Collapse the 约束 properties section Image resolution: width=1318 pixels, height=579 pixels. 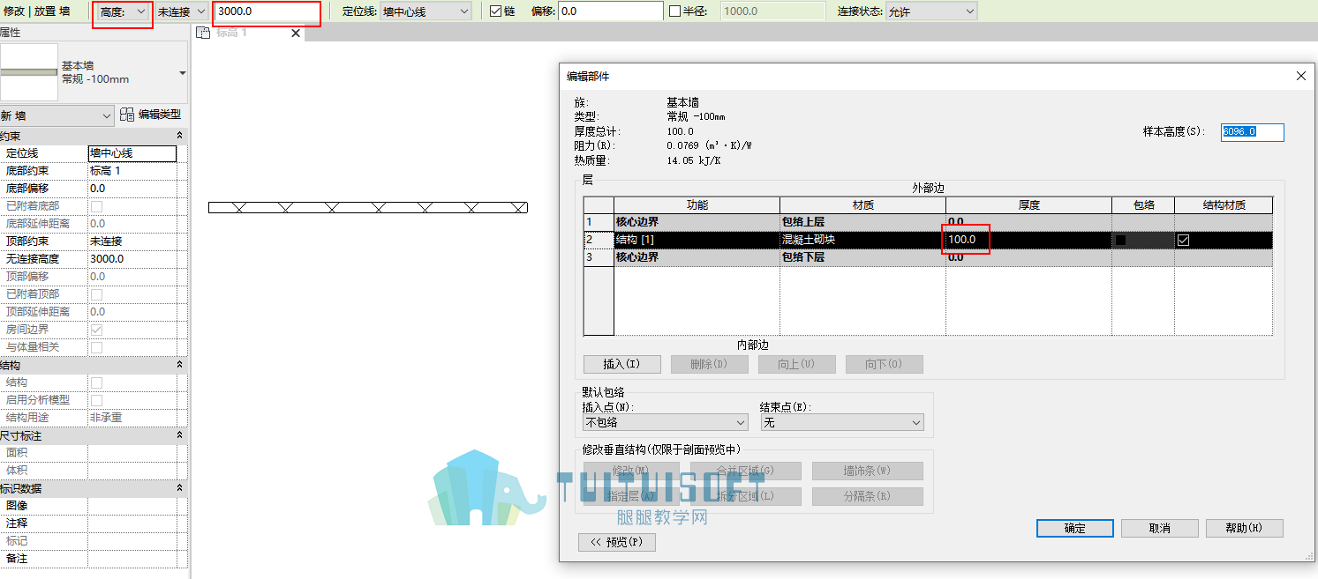tap(180, 136)
